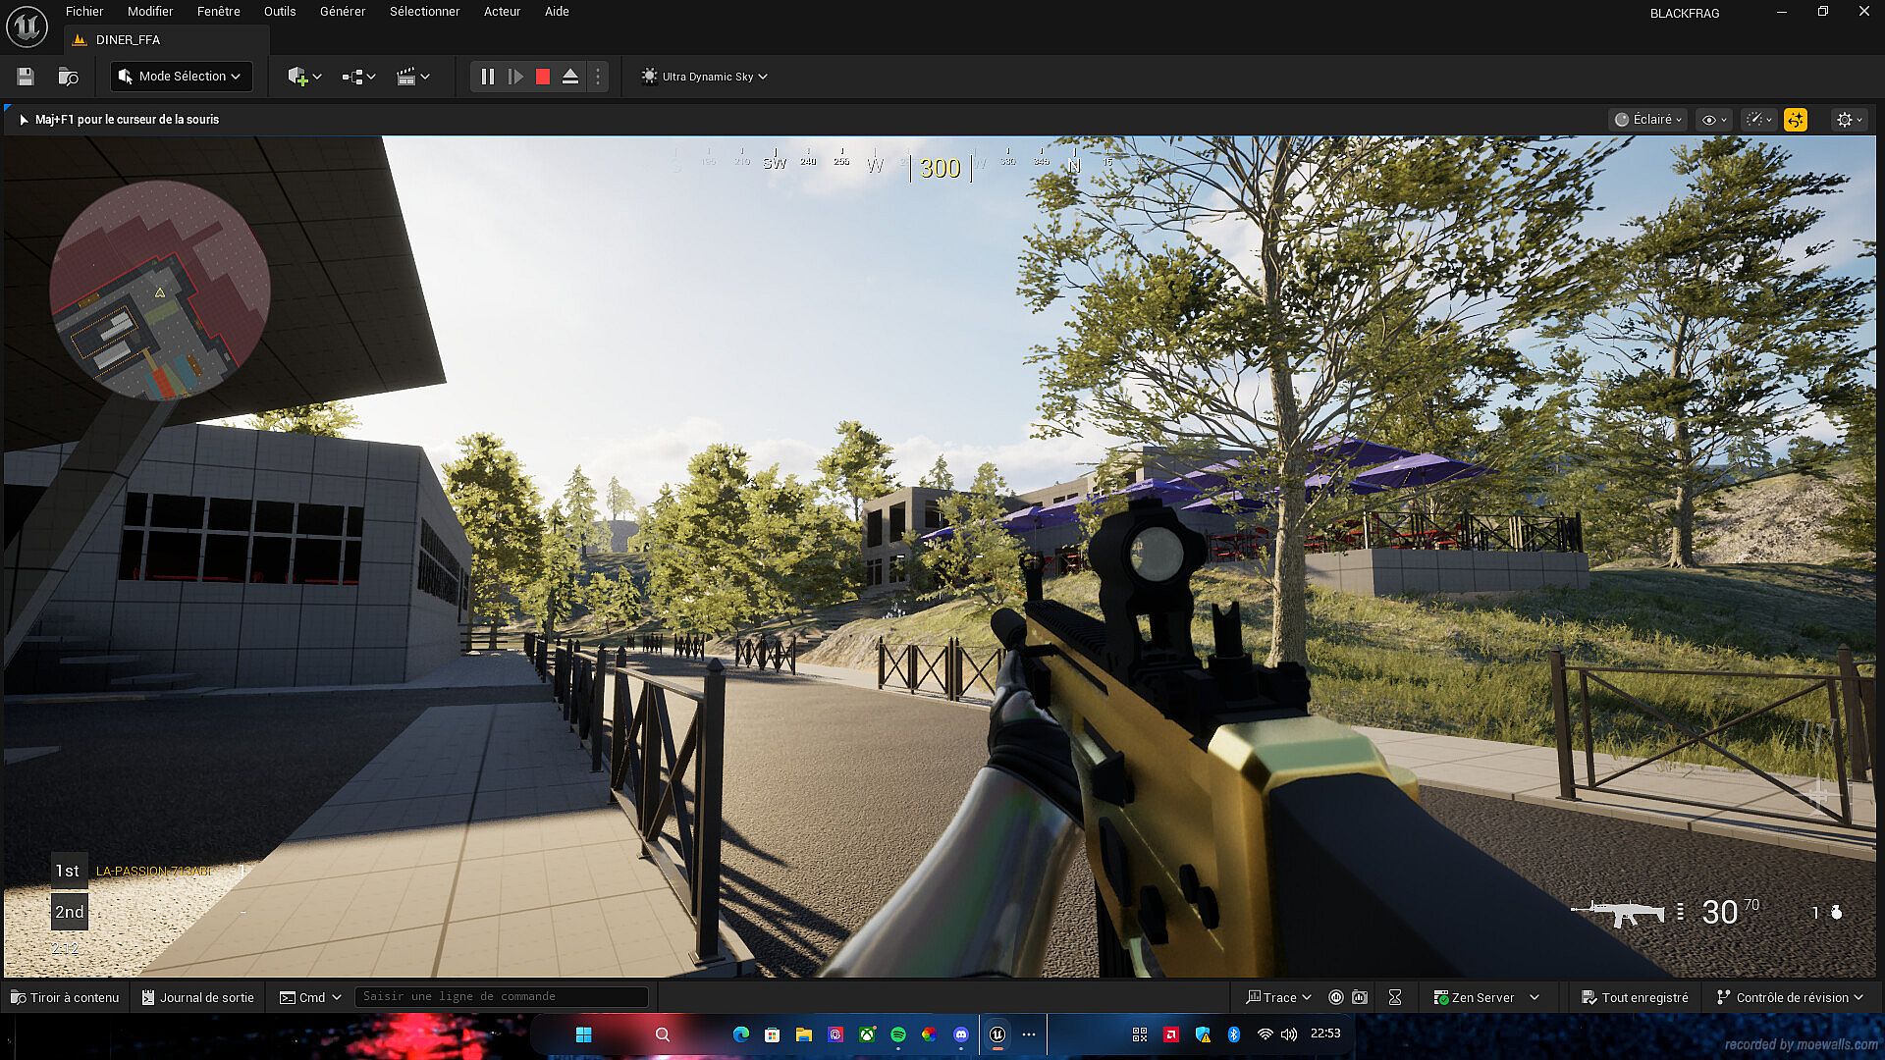Open the Journal de sortie log
The image size is (1885, 1060).
click(x=198, y=997)
